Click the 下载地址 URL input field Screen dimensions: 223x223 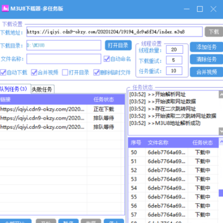pos(115,32)
